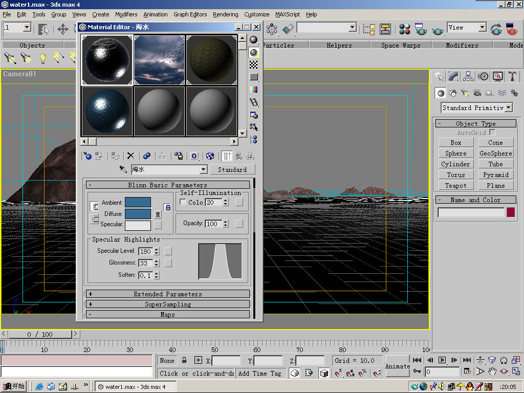Click Show End Result icon
The height and width of the screenshot is (393, 524).
[227, 156]
